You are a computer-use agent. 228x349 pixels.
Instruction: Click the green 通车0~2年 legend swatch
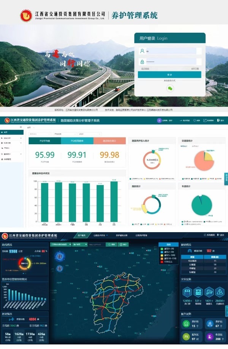click(x=162, y=249)
